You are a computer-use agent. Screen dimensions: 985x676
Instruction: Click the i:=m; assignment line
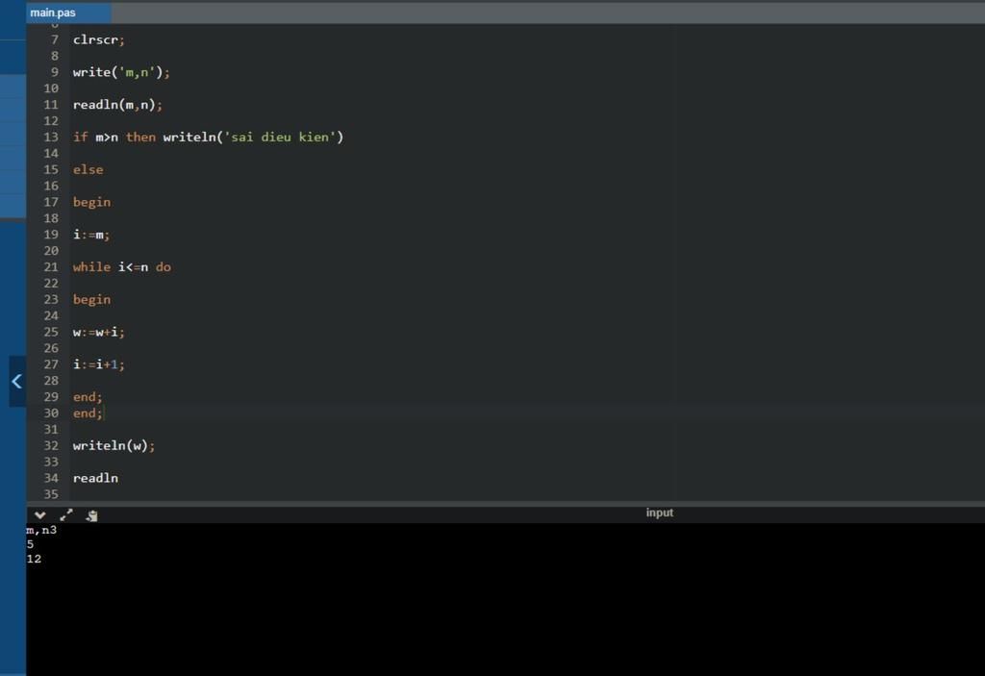(91, 235)
